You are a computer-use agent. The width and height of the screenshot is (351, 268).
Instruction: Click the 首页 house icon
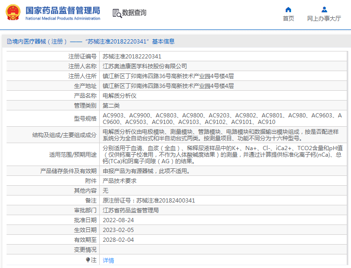pos(288,9)
